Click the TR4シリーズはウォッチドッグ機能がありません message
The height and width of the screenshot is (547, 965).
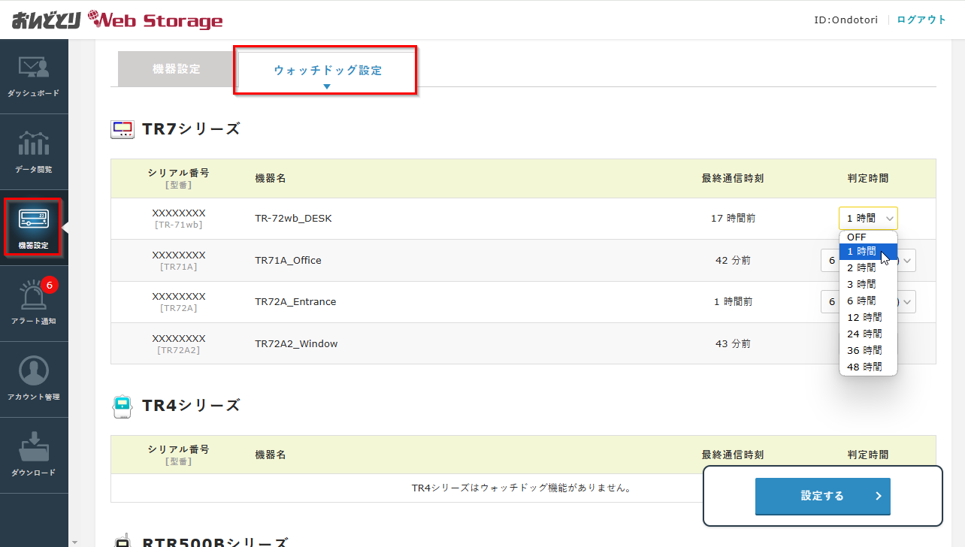[523, 488]
